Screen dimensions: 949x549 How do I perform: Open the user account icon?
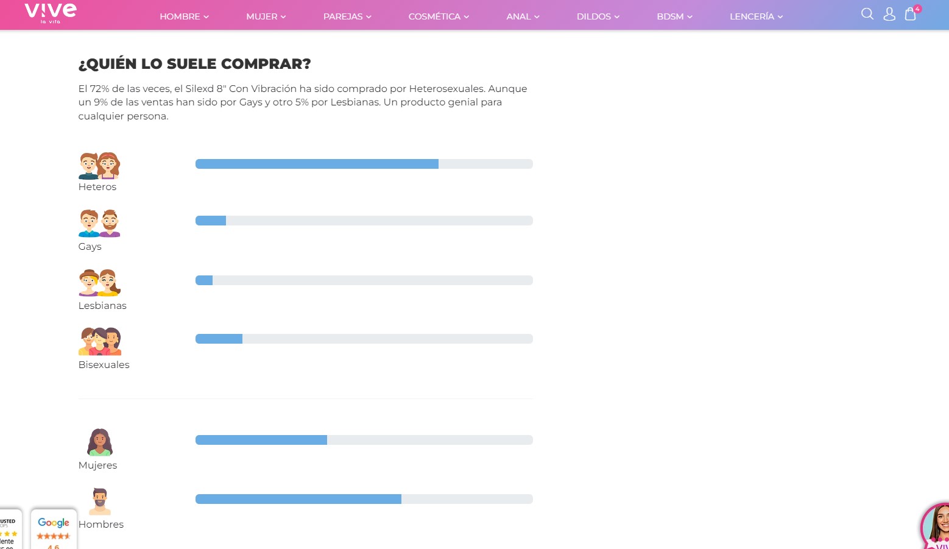(889, 14)
